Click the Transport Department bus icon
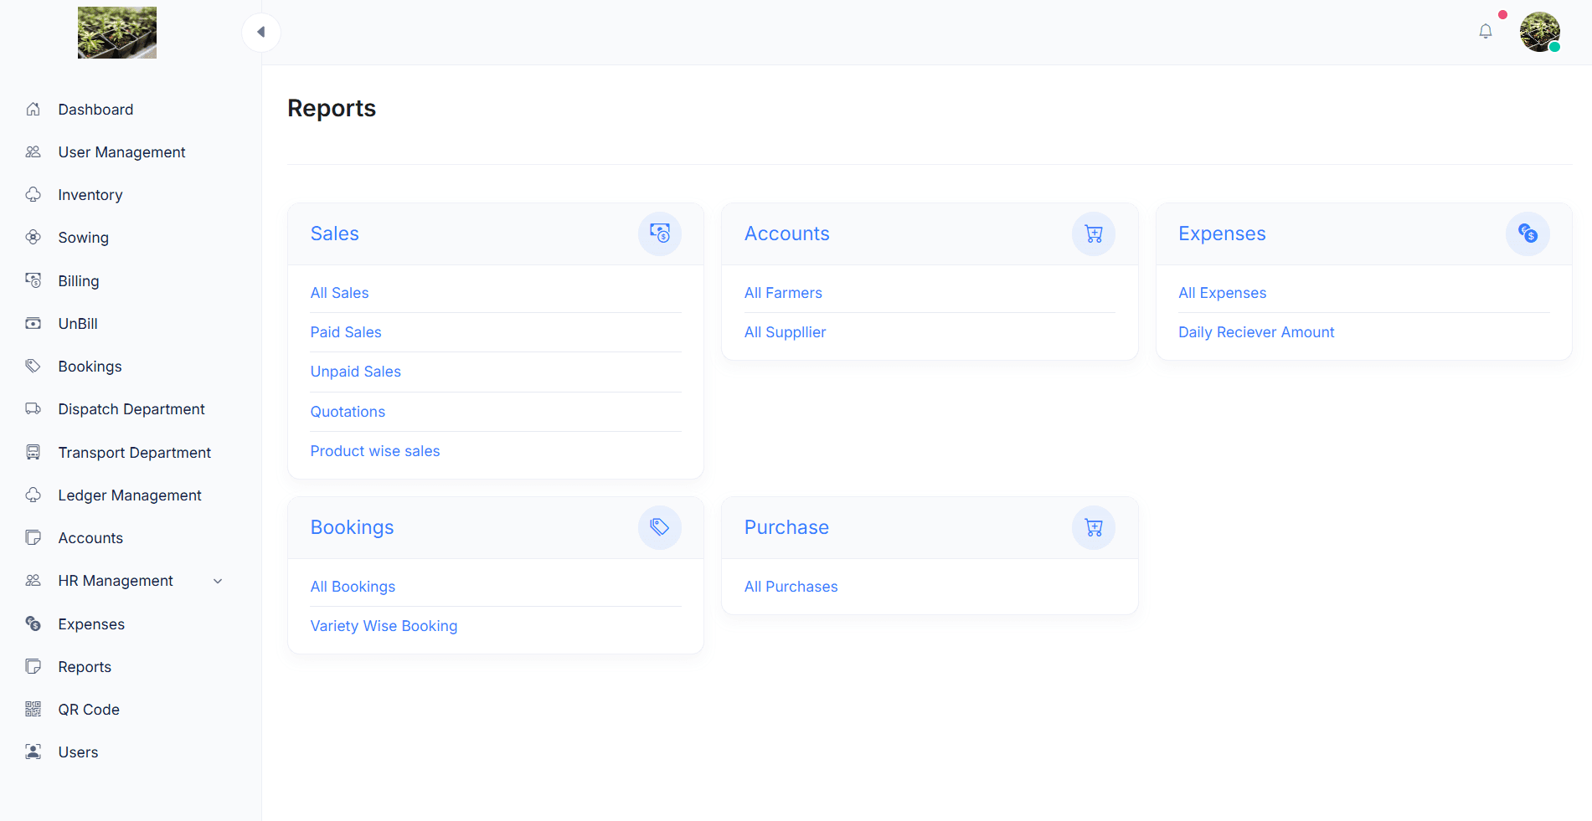The image size is (1592, 821). tap(33, 452)
